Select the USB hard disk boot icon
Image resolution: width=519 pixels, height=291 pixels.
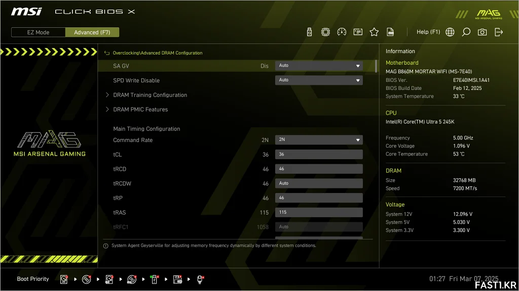109,279
